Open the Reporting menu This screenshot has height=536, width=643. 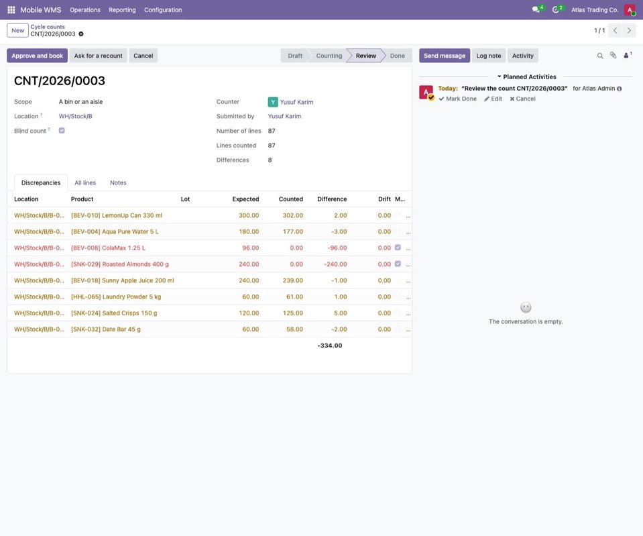pyautogui.click(x=122, y=10)
